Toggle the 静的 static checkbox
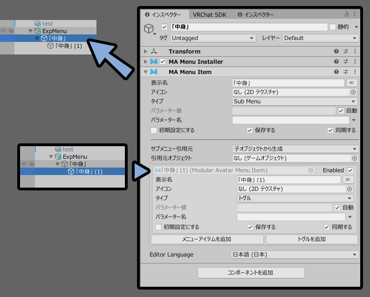This screenshot has width=370, height=297. tap(332, 27)
